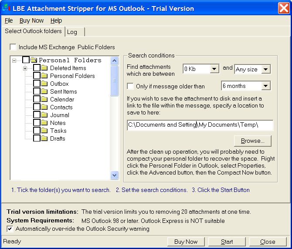Collapse the Personal Folders root node

(14, 61)
